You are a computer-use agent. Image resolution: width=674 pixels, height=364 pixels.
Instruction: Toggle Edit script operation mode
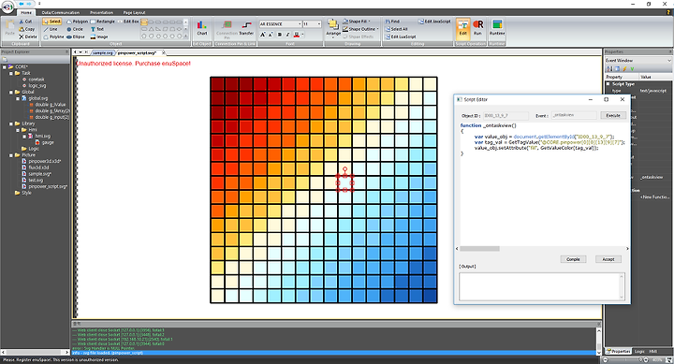point(462,28)
